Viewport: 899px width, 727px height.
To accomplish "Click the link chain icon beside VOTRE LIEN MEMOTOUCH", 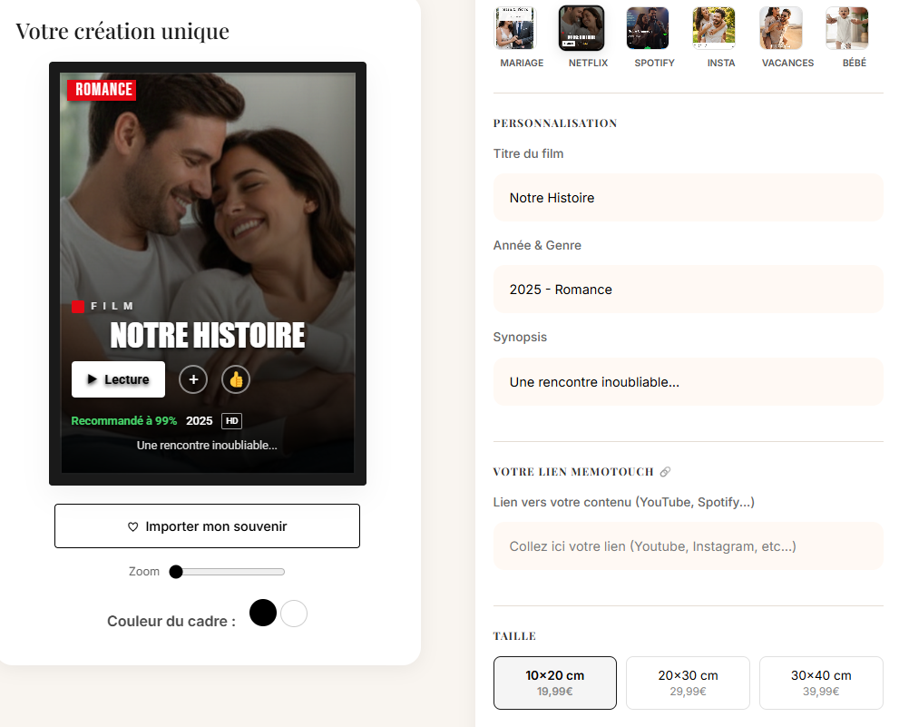I will 666,471.
